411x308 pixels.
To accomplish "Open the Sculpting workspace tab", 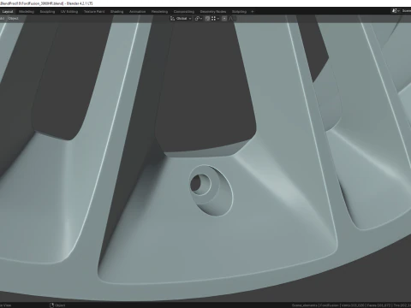I will click(x=47, y=12).
